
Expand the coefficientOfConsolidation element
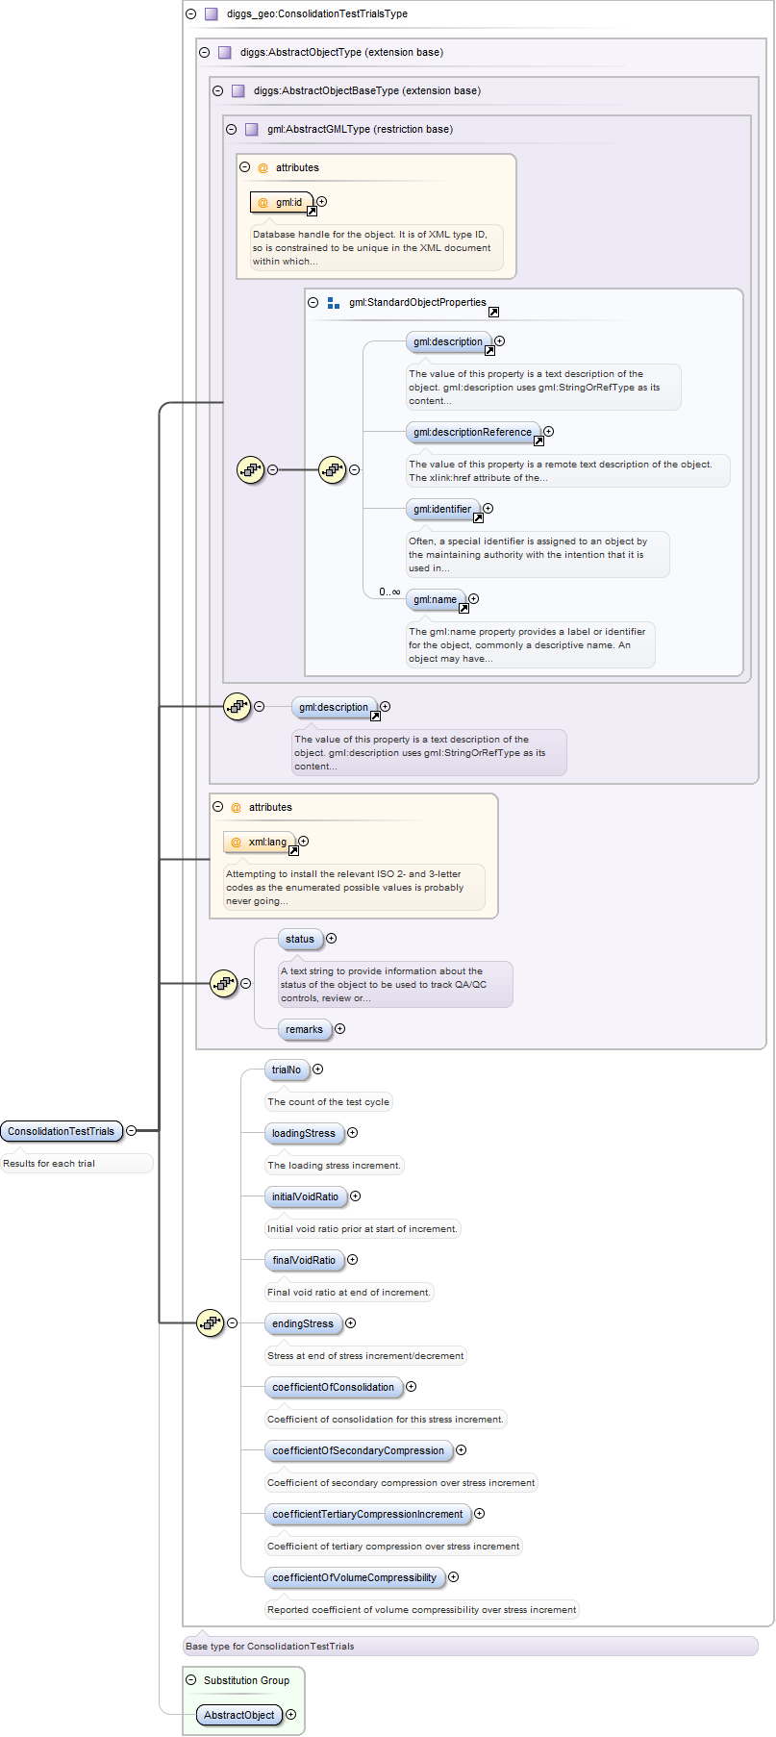(x=411, y=1387)
